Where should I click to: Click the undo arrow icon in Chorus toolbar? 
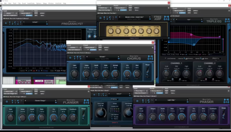[x=80, y=57]
